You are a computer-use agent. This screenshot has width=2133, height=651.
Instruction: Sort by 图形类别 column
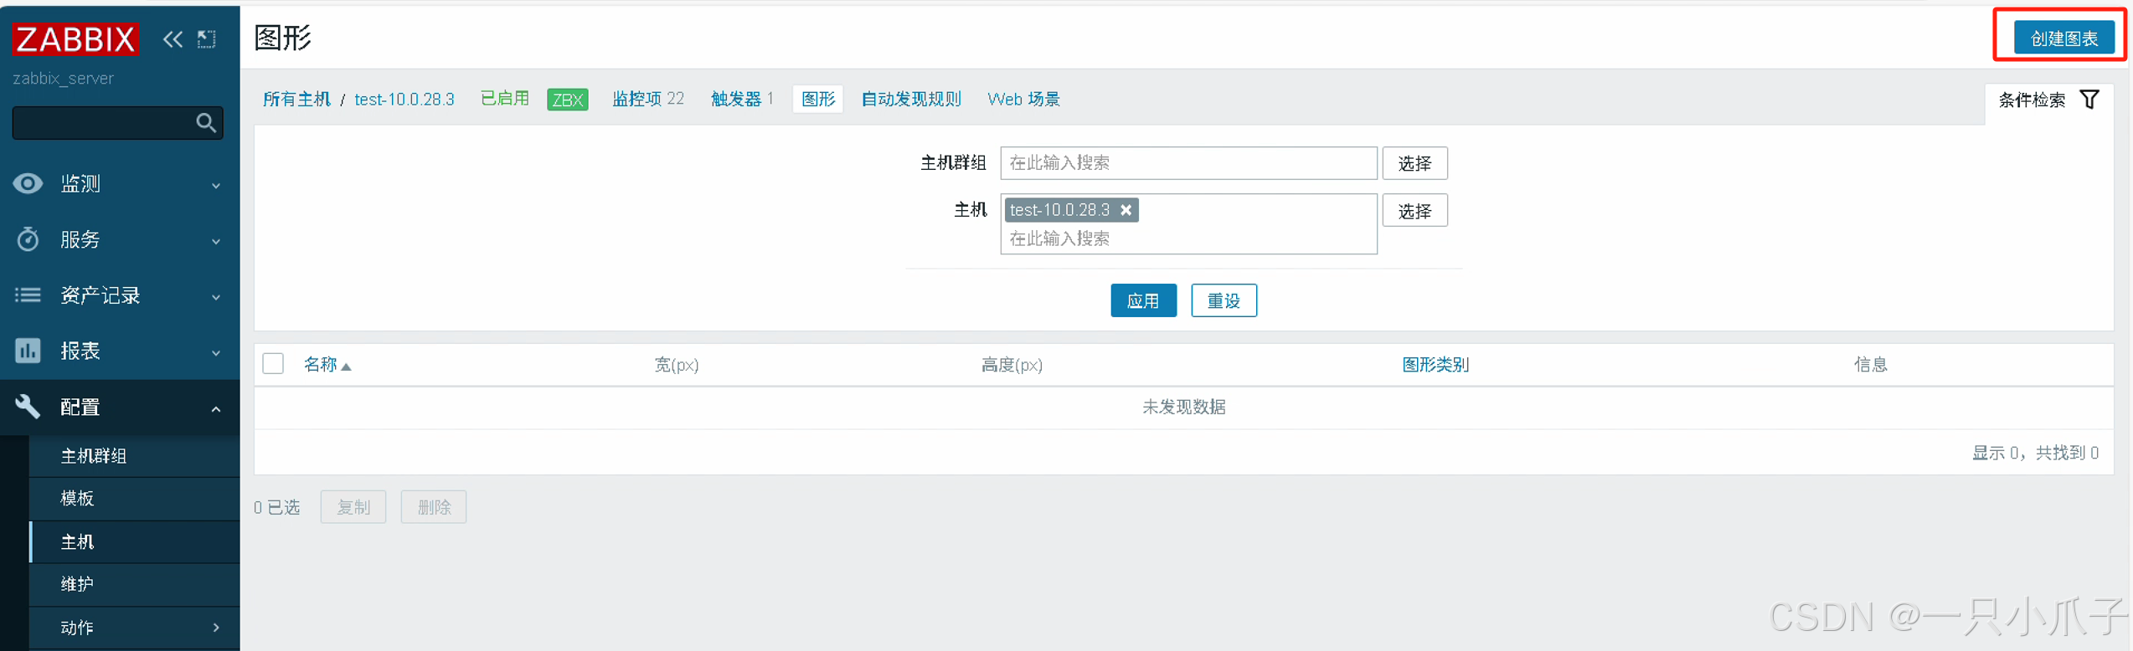coord(1435,365)
